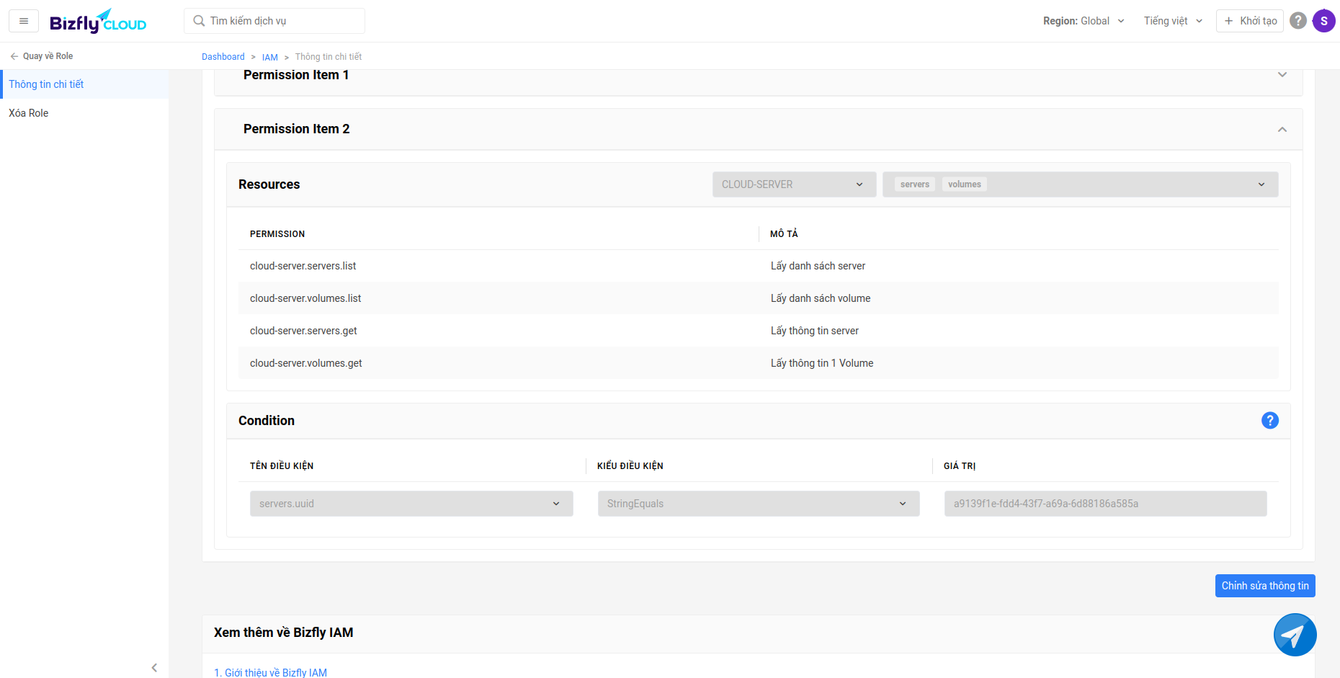The height and width of the screenshot is (678, 1340).
Task: Open the help question mark in header
Action: (x=1297, y=21)
